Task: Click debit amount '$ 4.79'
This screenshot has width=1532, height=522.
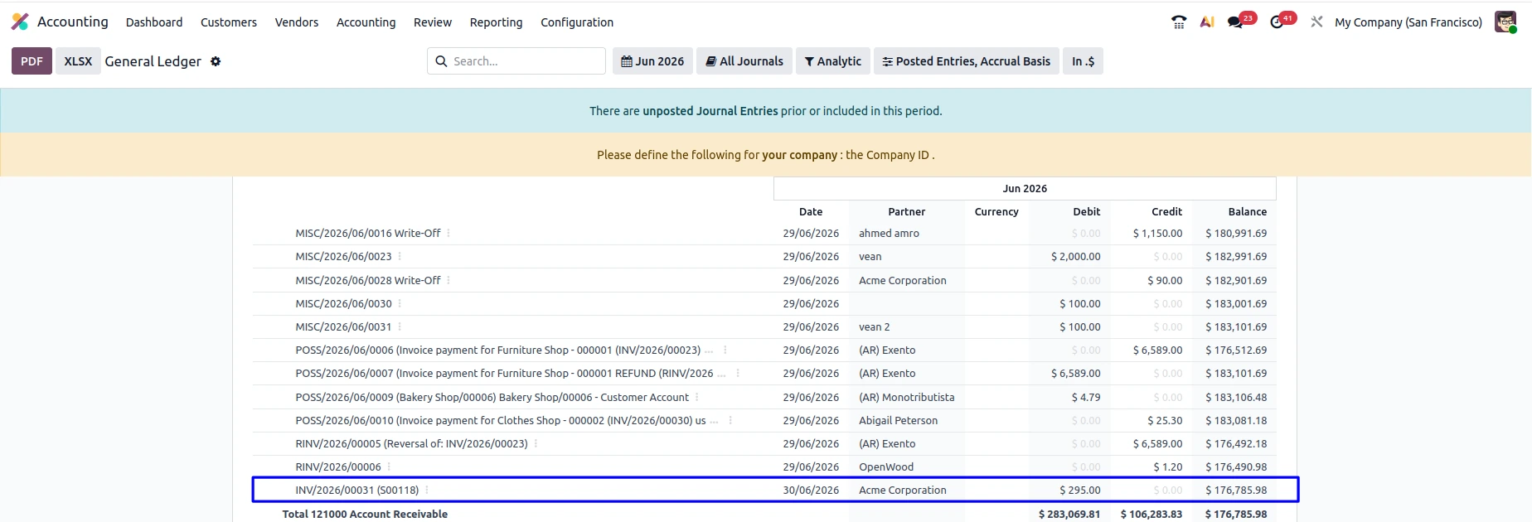Action: 1086,398
